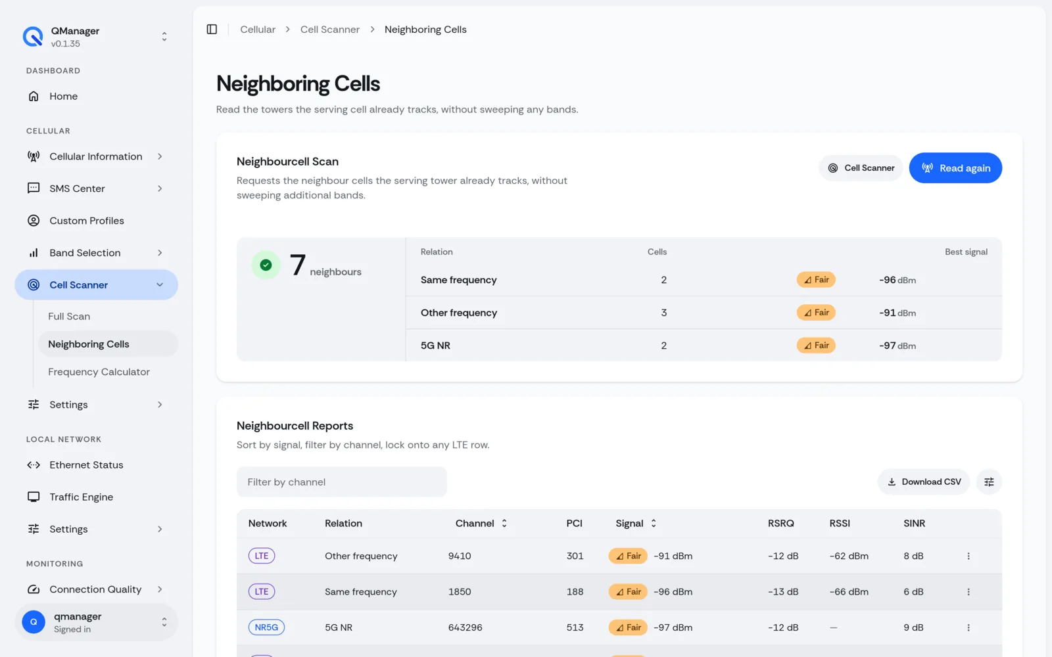The height and width of the screenshot is (657, 1052).
Task: Collapse the Cell Scanner menu chevron
Action: click(160, 285)
